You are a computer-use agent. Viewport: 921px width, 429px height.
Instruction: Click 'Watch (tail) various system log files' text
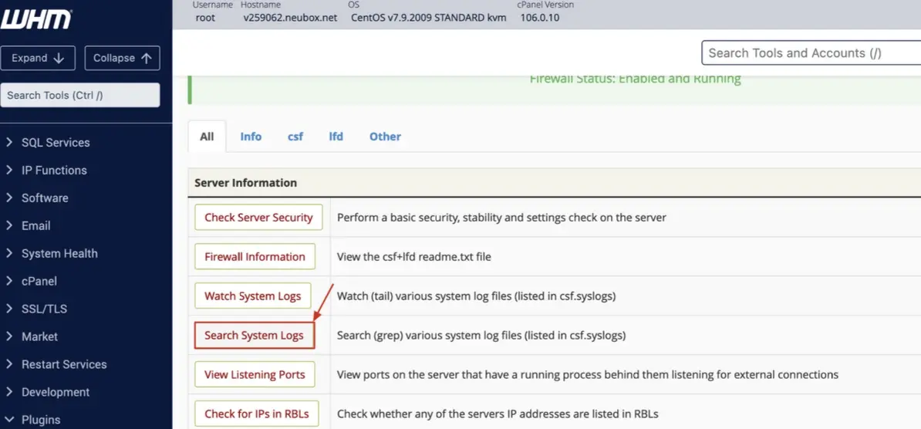pos(477,296)
